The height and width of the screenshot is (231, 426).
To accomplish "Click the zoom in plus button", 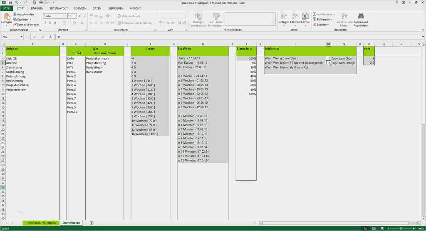I will [414, 229].
